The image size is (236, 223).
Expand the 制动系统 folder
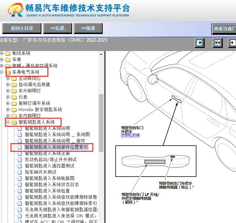click(x=1, y=53)
